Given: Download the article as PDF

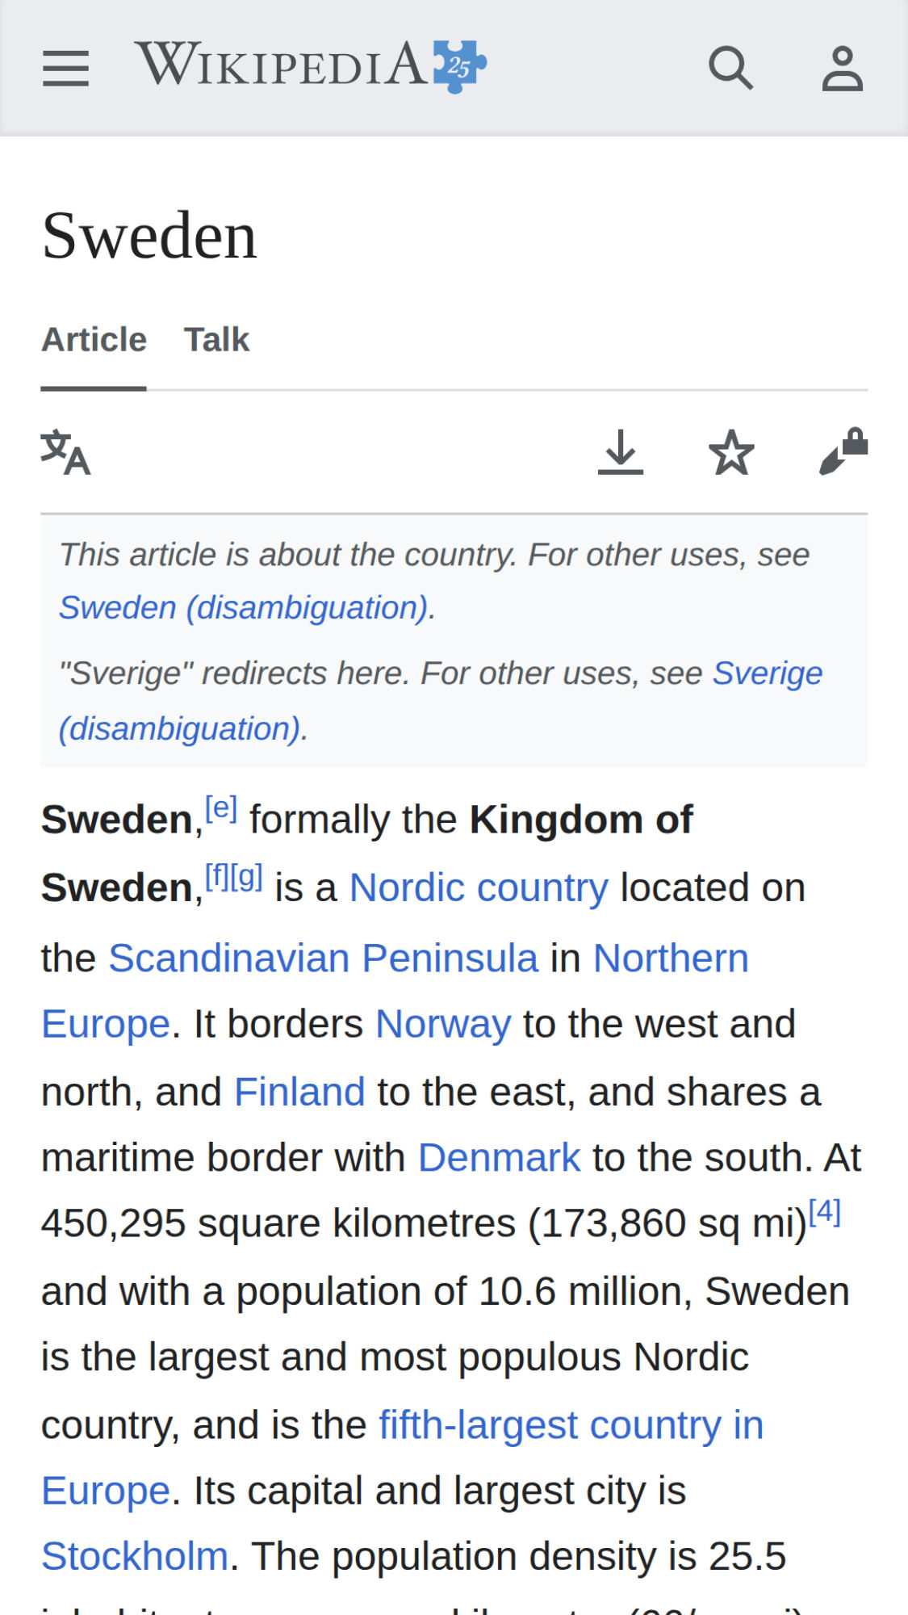Looking at the screenshot, I should click(x=621, y=452).
